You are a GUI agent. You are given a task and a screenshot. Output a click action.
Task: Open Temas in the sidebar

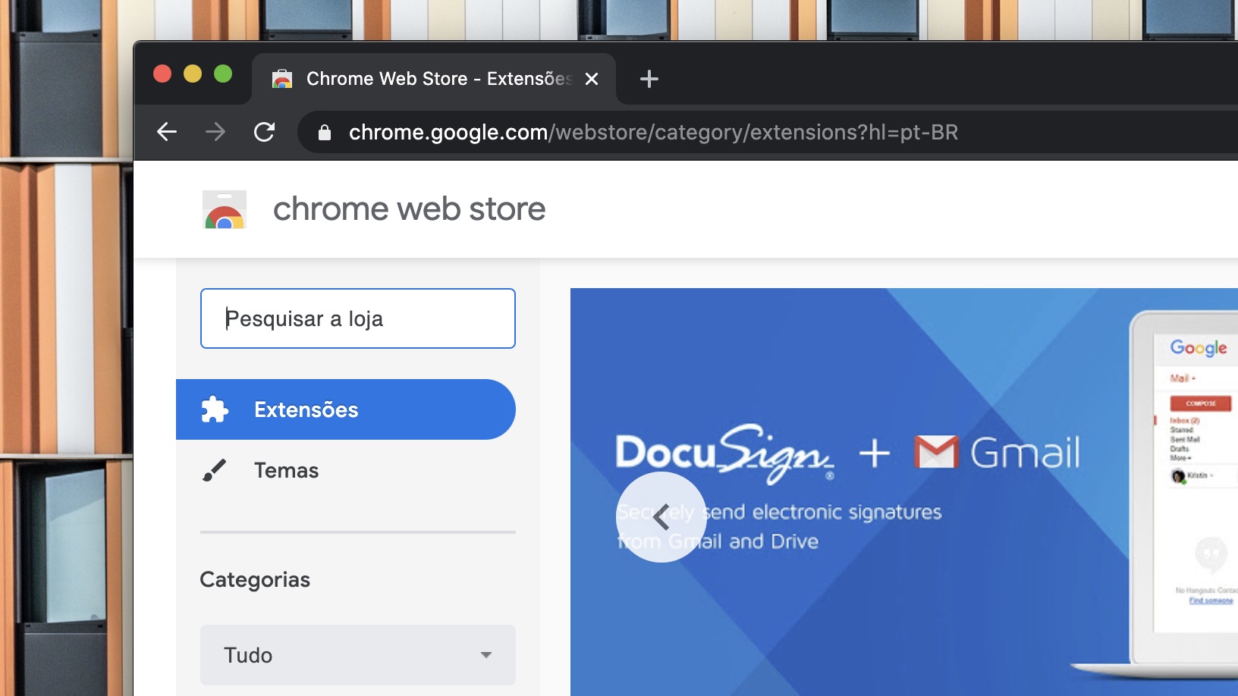[346, 470]
